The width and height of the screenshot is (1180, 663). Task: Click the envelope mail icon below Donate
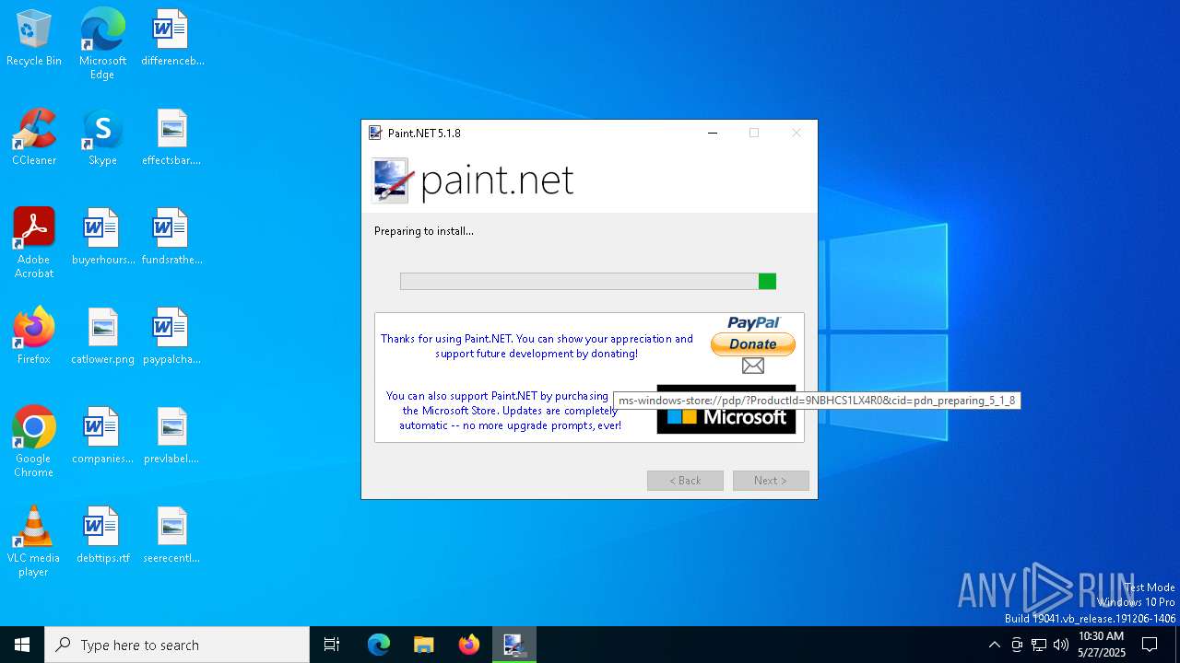[x=753, y=366]
